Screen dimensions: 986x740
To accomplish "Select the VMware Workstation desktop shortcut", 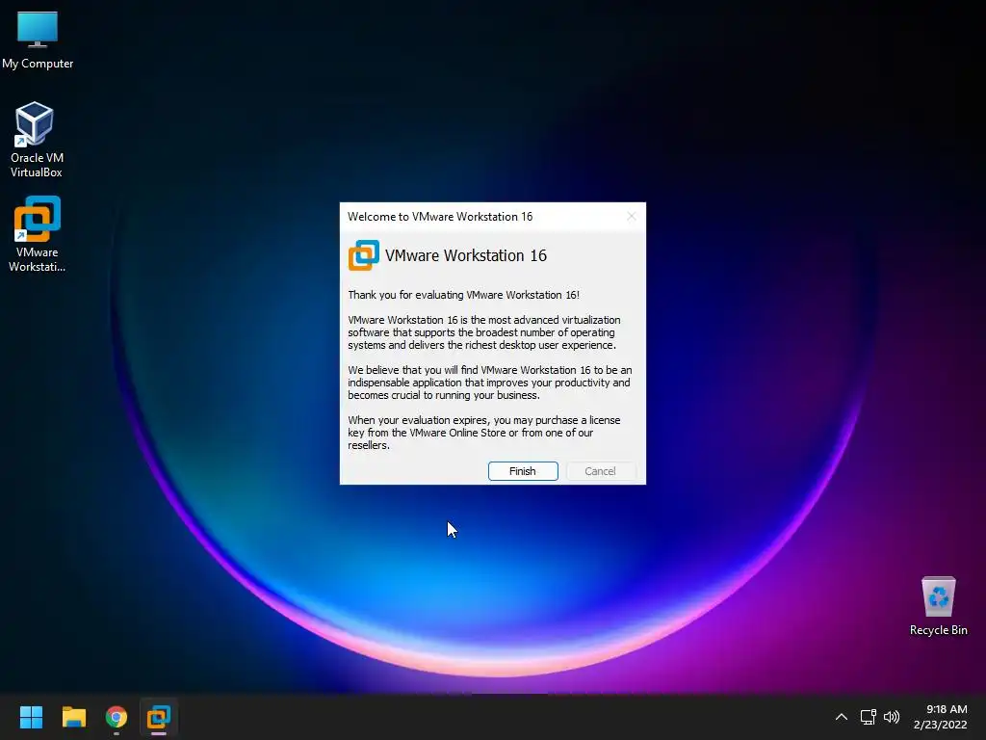I will (x=37, y=234).
